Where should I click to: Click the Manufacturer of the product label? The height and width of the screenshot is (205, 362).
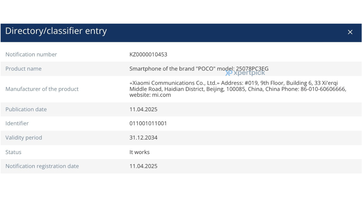(x=42, y=89)
